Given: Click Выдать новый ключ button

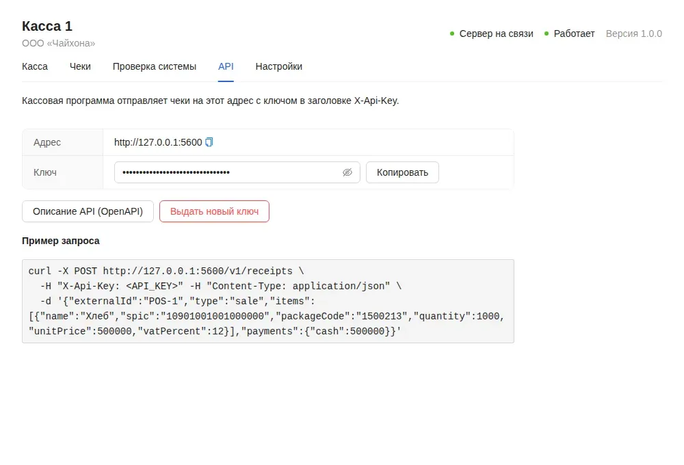Looking at the screenshot, I should (x=214, y=211).
